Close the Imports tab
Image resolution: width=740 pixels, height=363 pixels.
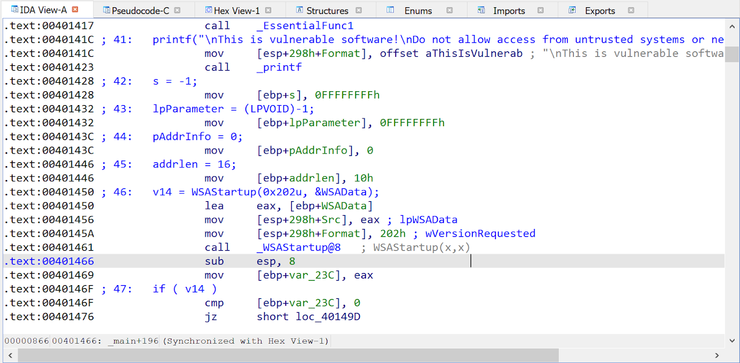tap(540, 10)
